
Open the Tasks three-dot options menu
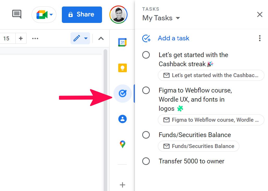(x=260, y=38)
